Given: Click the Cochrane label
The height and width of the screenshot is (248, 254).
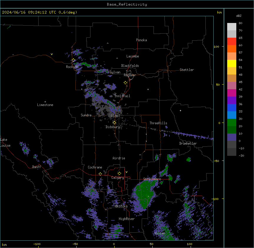Looking at the screenshot, I should coord(95,167).
